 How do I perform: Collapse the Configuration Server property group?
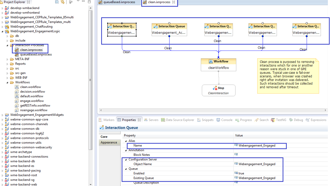tap(126, 159)
